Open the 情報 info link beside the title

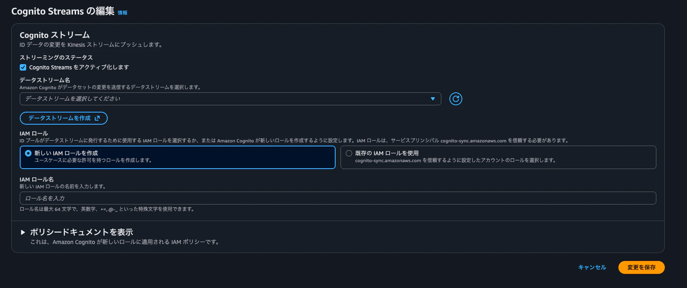pos(122,13)
